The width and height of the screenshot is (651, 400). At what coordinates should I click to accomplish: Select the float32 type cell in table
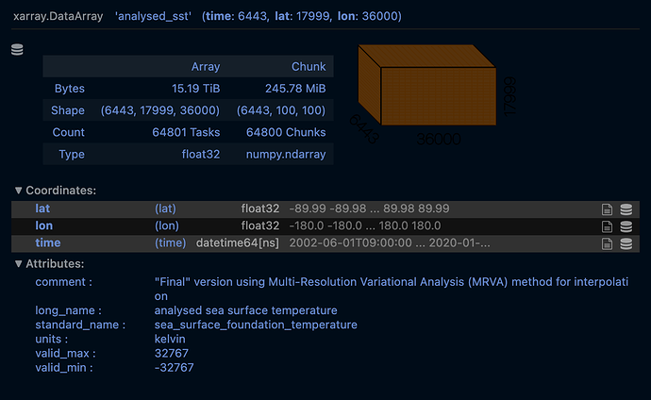[201, 154]
